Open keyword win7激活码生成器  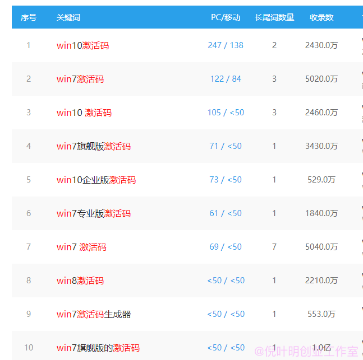click(94, 314)
